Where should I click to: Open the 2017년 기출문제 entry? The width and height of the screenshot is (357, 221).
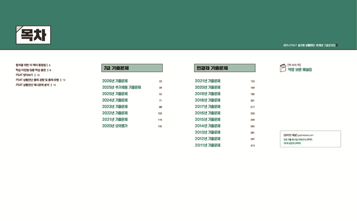[x=207, y=106]
